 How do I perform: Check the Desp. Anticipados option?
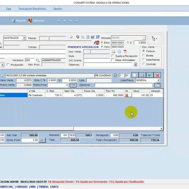click(x=113, y=60)
